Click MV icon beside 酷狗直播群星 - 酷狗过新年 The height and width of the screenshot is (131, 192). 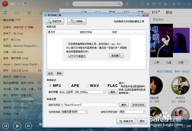[x=39, y=83]
